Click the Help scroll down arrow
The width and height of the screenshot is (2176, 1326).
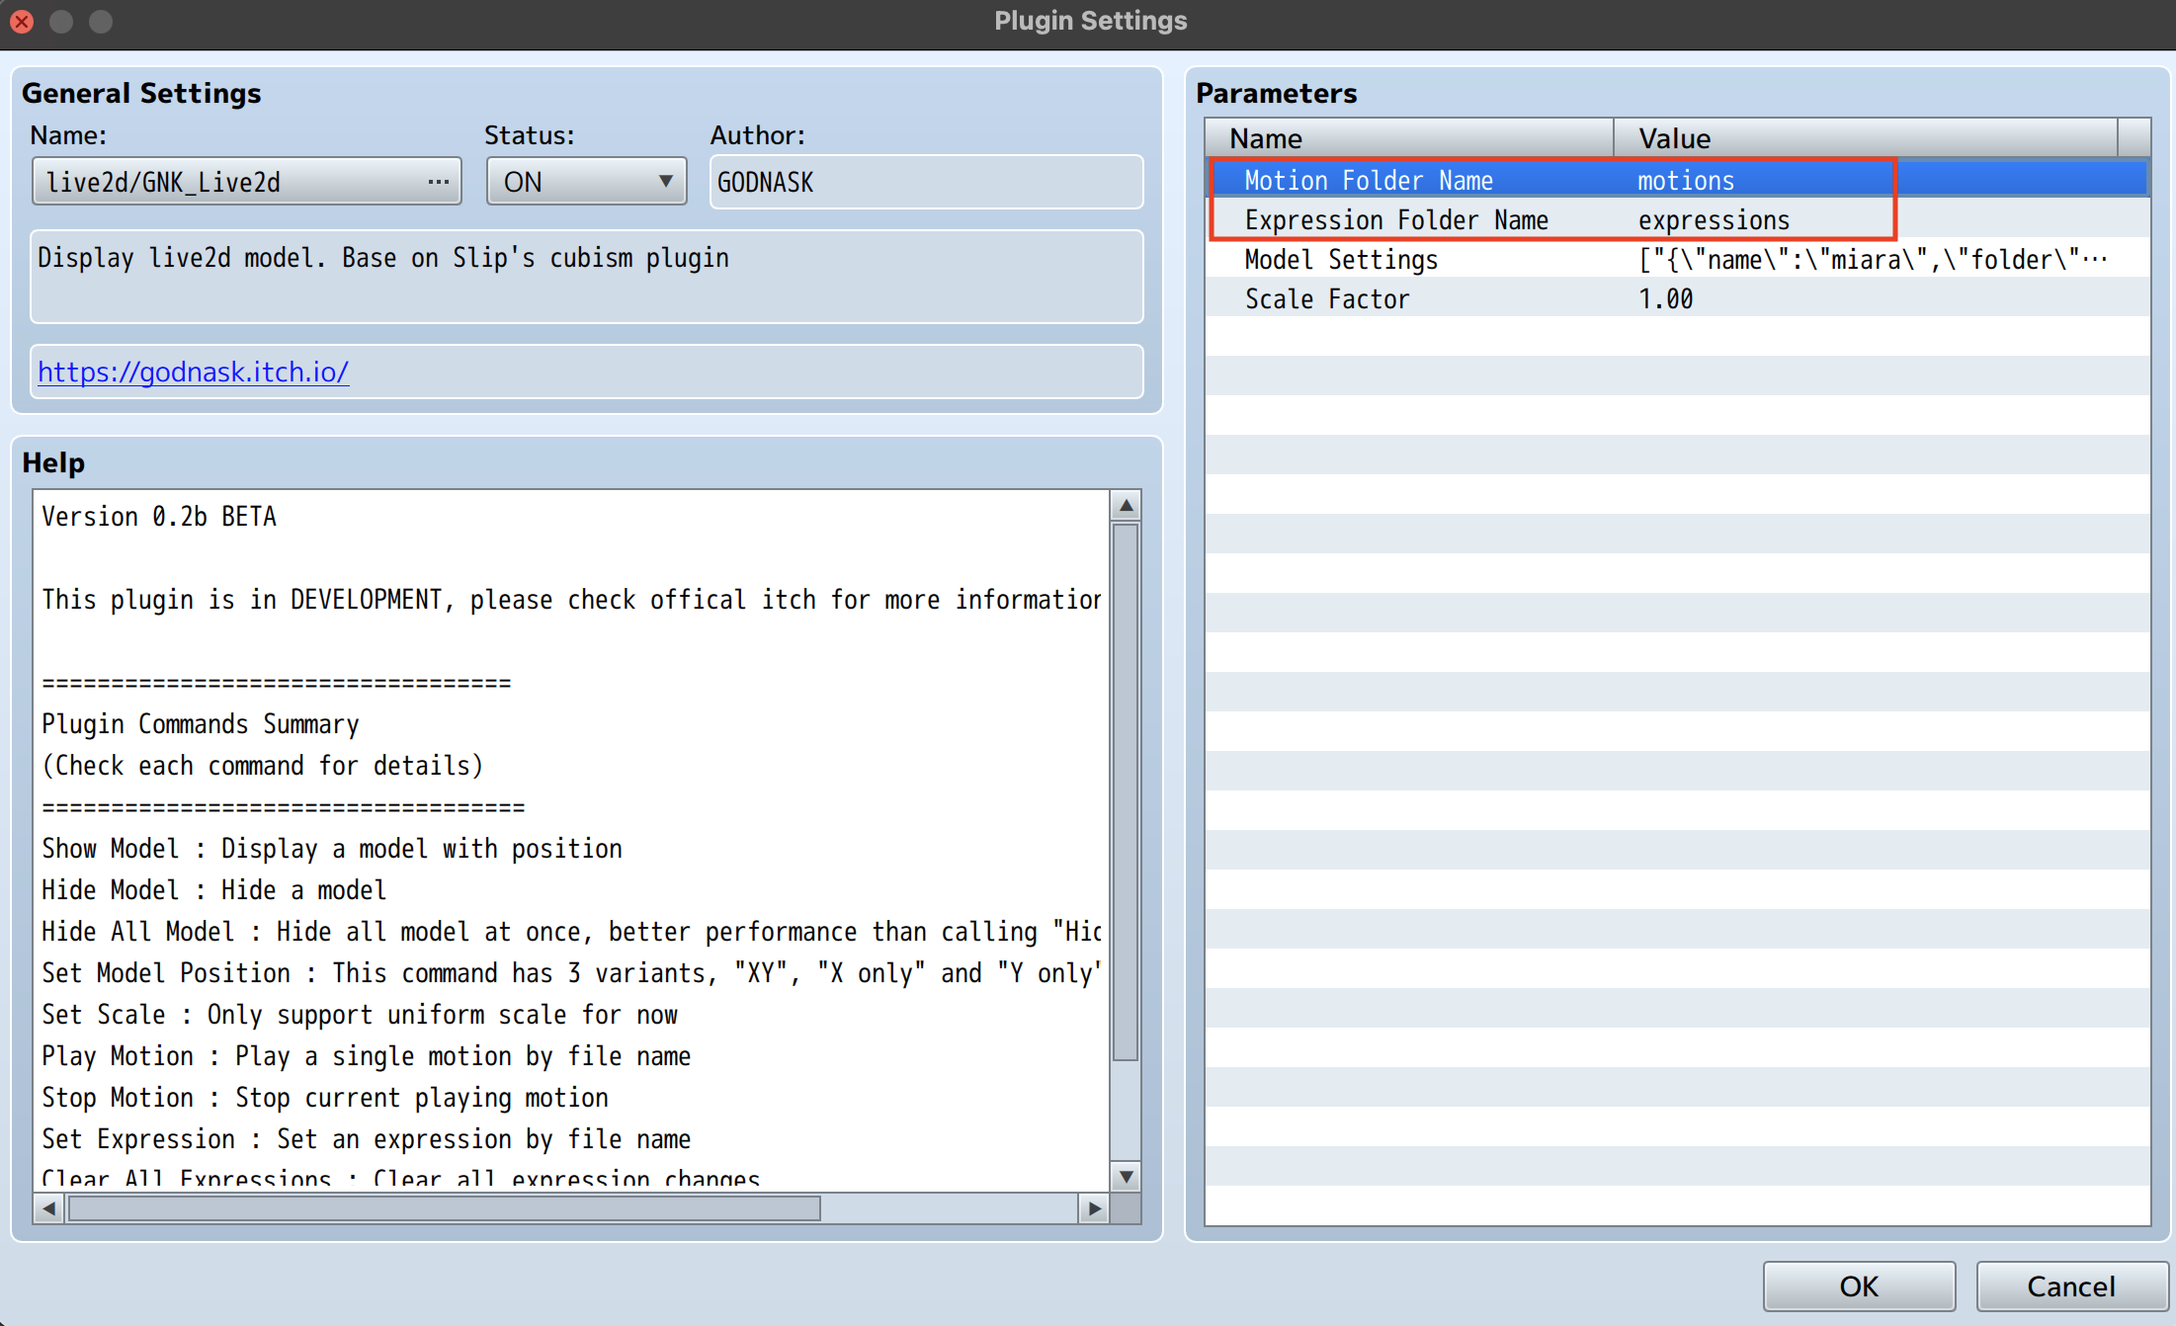point(1126,1176)
